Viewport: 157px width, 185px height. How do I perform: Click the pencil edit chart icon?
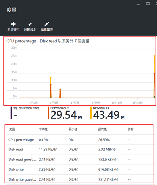[47, 24]
